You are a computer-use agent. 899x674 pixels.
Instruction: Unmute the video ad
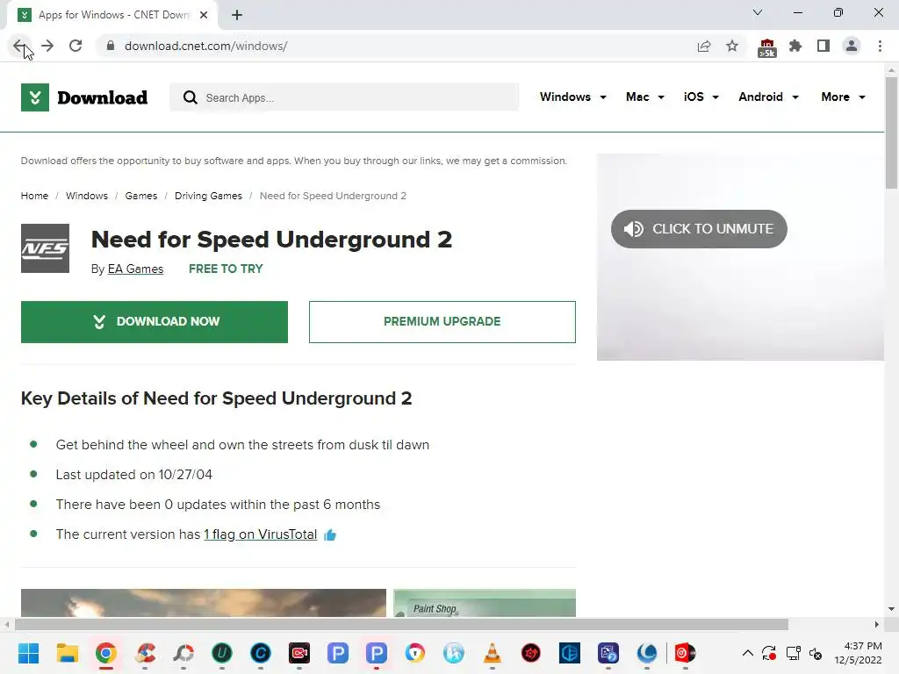tap(699, 229)
